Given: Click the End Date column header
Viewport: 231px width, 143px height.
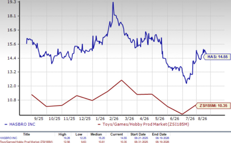Looking at the screenshot, I should 159,134.
